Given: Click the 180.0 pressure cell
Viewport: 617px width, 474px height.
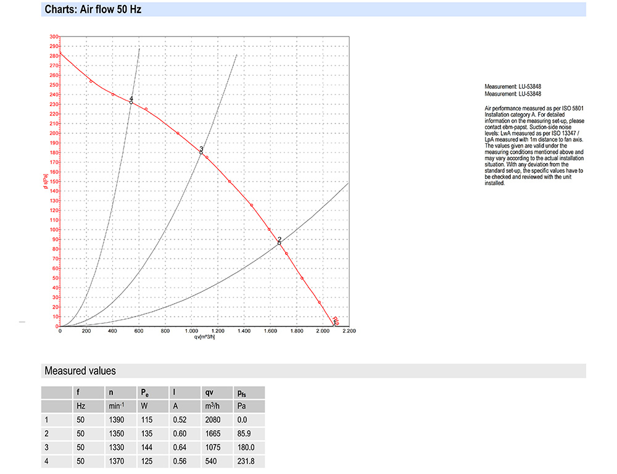Looking at the screenshot, I should [x=246, y=447].
